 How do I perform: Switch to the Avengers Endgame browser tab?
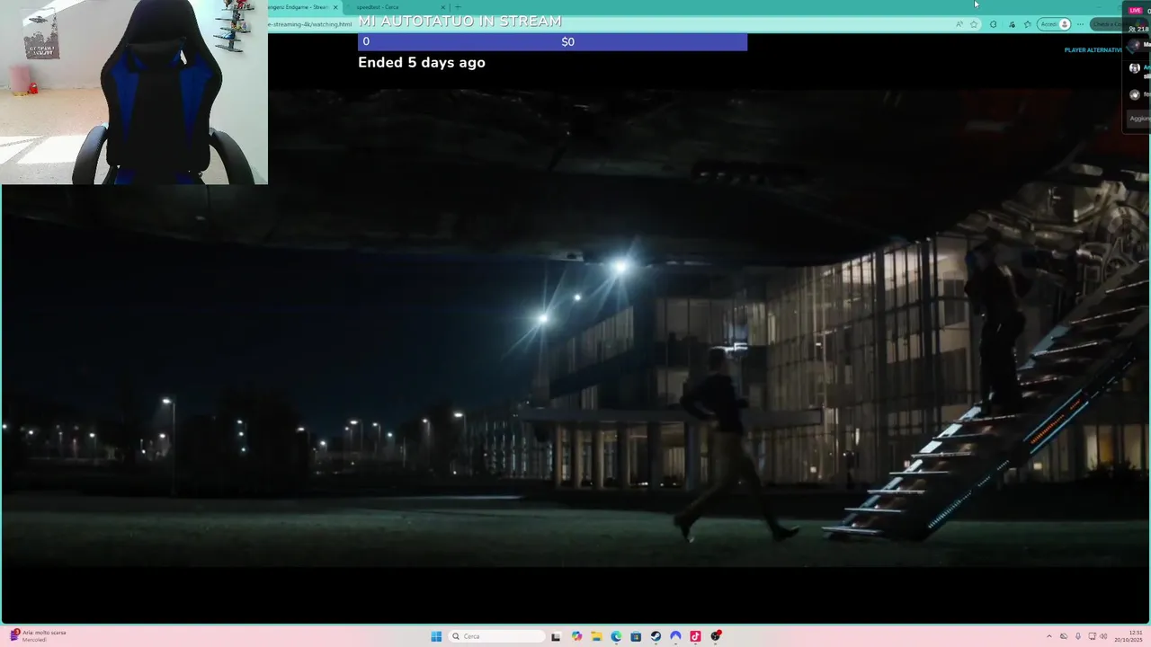tap(299, 7)
